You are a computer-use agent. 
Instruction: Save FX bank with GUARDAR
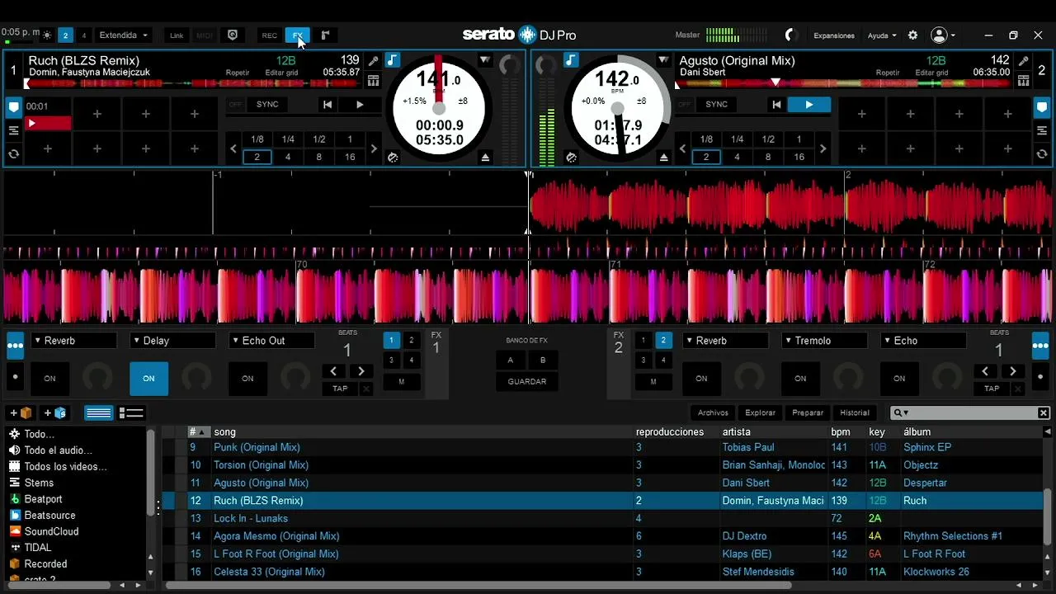(x=526, y=381)
